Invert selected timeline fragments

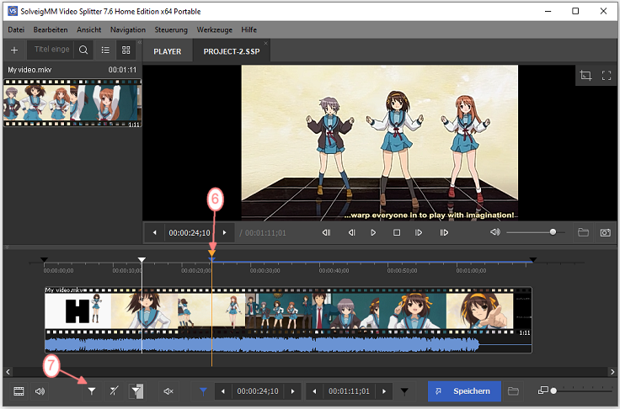coord(136,391)
